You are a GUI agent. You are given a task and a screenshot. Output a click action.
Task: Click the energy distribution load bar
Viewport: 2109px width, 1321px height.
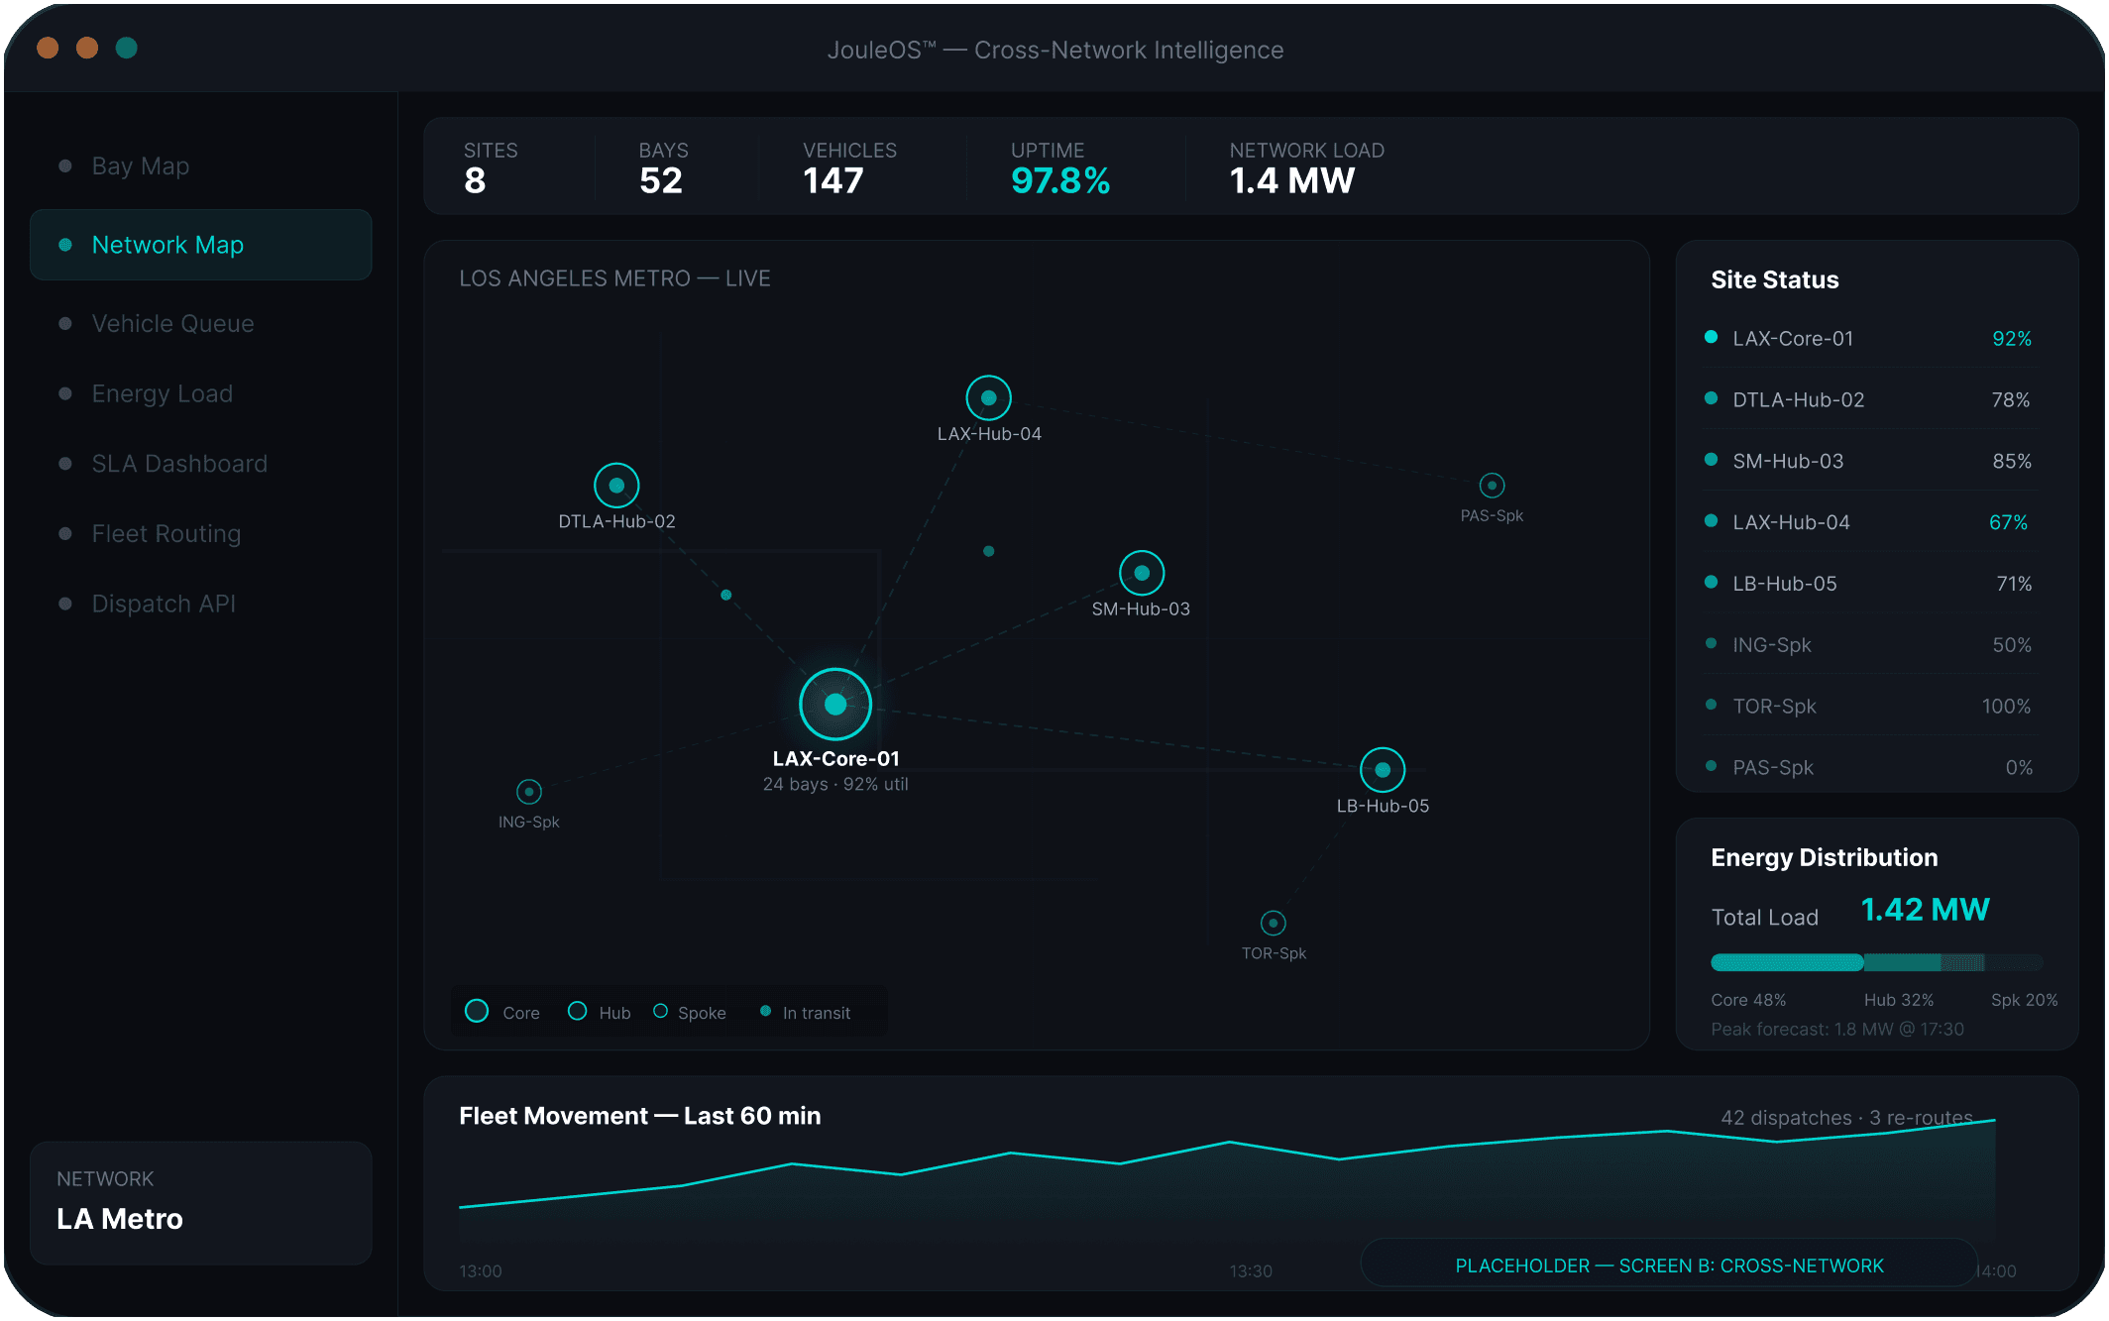point(1875,962)
